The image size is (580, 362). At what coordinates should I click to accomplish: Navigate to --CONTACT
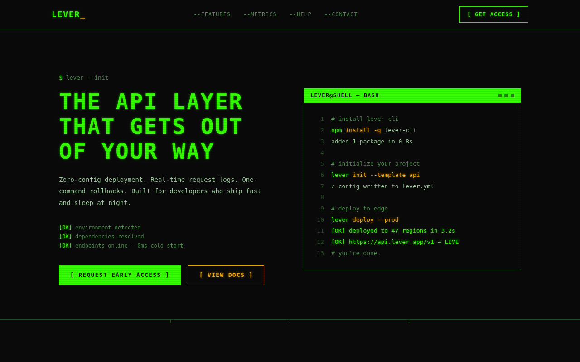pos(341,14)
